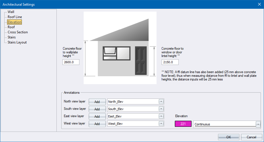Open the Roof settings page
The width and height of the screenshot is (264, 142).
11,27
